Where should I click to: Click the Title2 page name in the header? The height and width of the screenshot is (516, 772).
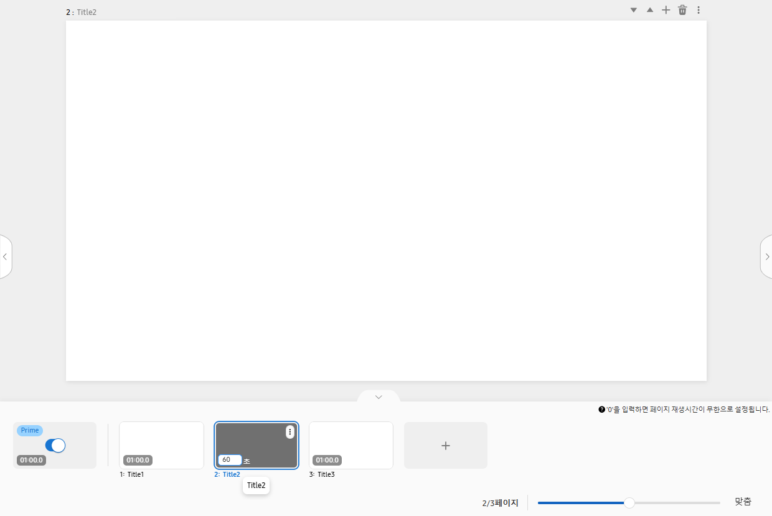(x=87, y=12)
